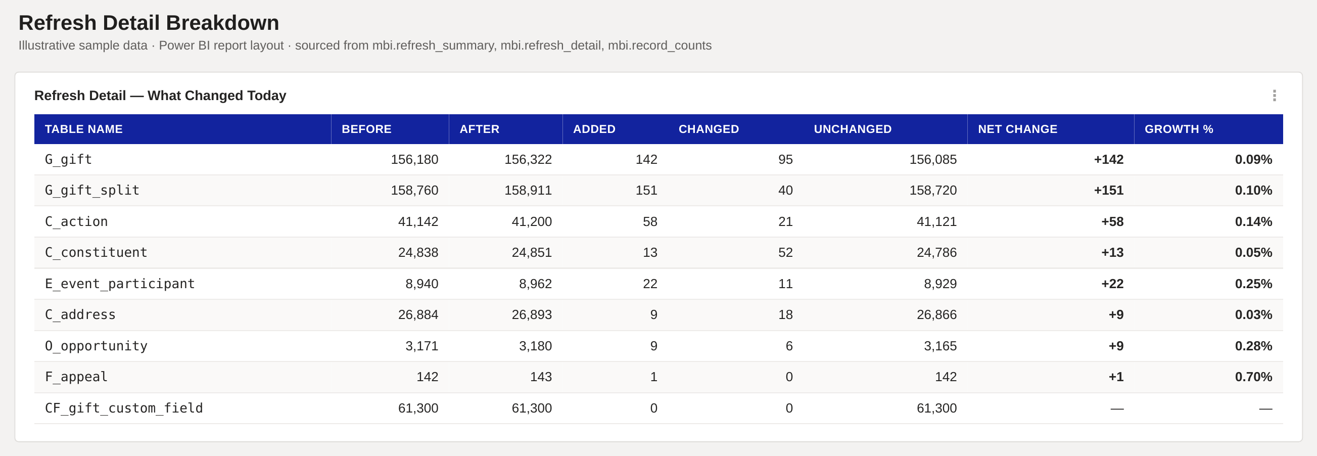Click the 0.14% growth value
The width and height of the screenshot is (1317, 456).
coord(1254,222)
